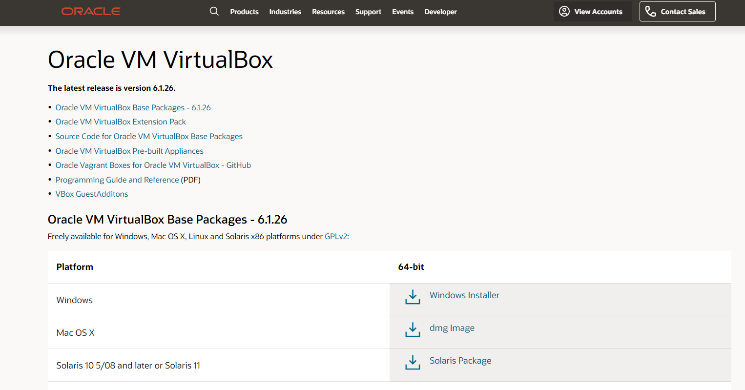
Task: Click the download icon for Windows Installer
Action: click(x=413, y=297)
